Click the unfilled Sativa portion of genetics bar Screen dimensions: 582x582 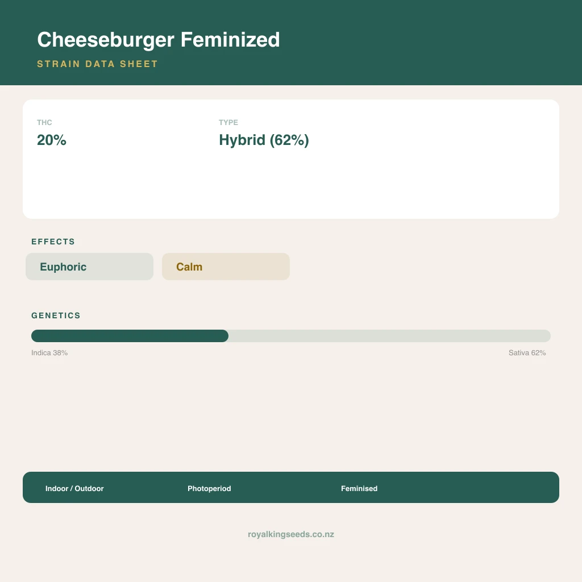click(x=389, y=336)
